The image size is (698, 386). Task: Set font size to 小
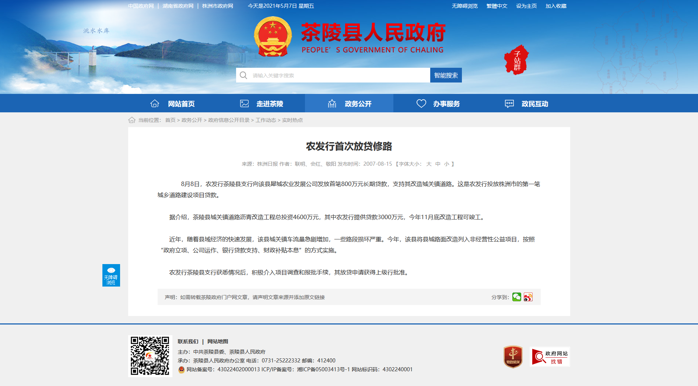(x=446, y=164)
